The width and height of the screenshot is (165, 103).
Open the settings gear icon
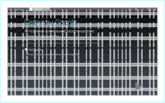pos(136,9)
